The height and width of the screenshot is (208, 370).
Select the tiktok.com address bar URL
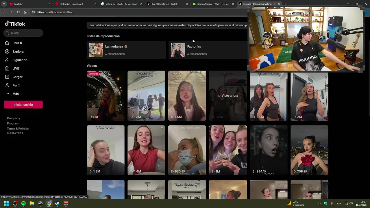[55, 12]
